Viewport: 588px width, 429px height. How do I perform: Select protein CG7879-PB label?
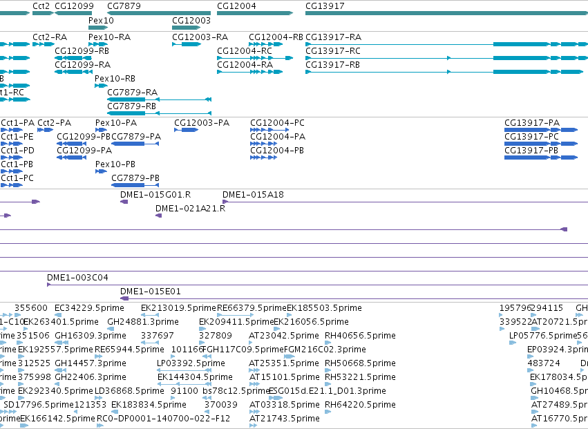click(135, 178)
